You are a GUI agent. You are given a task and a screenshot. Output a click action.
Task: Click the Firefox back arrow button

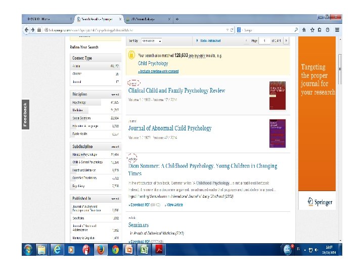click(26, 30)
